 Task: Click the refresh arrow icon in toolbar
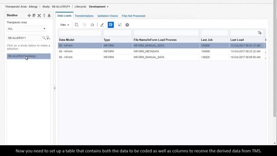point(92,25)
